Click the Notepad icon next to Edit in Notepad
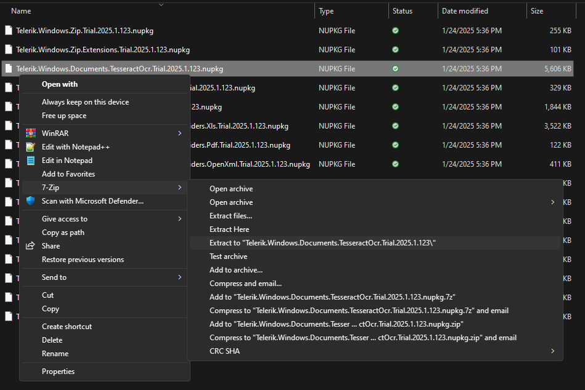 pyautogui.click(x=31, y=160)
